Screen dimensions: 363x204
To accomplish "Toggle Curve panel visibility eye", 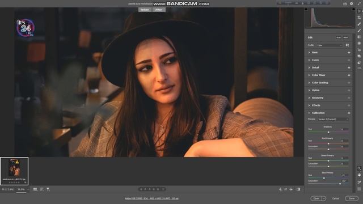I will pyautogui.click(x=349, y=60).
